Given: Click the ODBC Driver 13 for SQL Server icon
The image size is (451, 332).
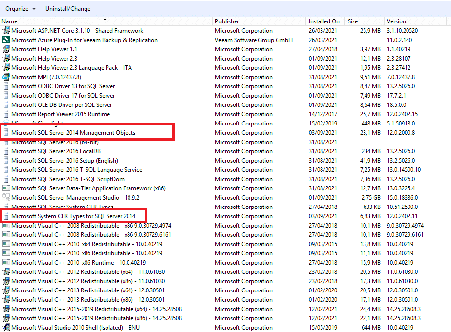Looking at the screenshot, I should (6, 86).
